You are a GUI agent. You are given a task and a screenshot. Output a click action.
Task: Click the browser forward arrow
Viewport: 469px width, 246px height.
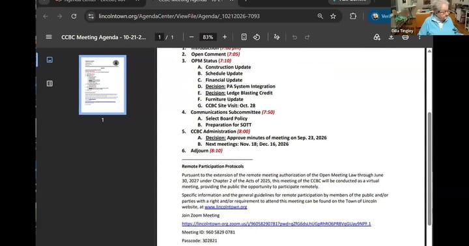(x=59, y=16)
